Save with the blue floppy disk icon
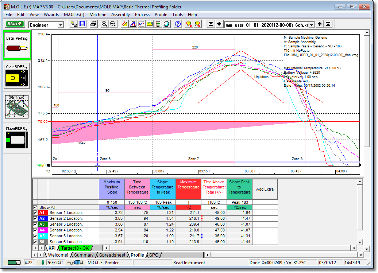Viewport: 378px width, 273px height. pos(82,24)
